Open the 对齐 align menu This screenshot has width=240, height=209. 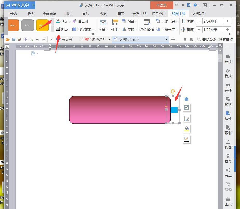pyautogui.click(x=115, y=25)
